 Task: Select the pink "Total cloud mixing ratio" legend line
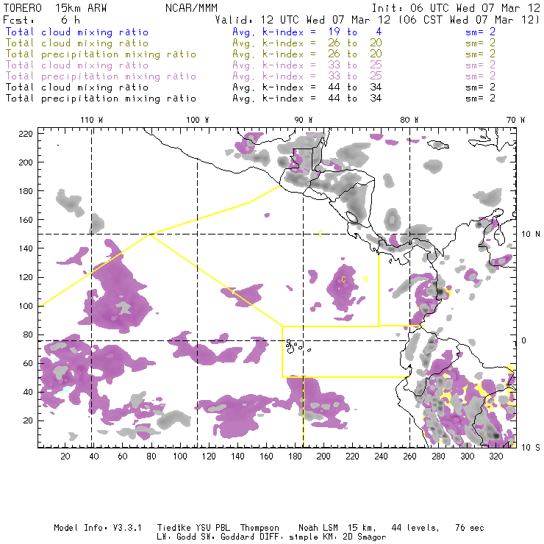[77, 65]
